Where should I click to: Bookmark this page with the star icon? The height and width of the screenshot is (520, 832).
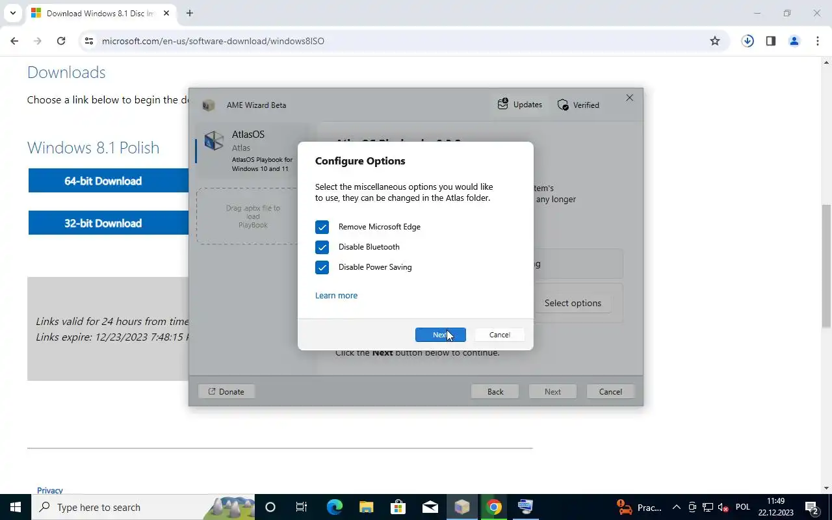coord(715,41)
